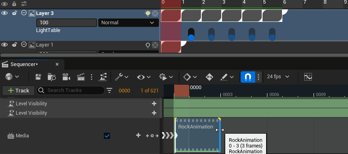348x154 pixels.
Task: Click the light table slider under frame 2
Action: click(x=211, y=34)
